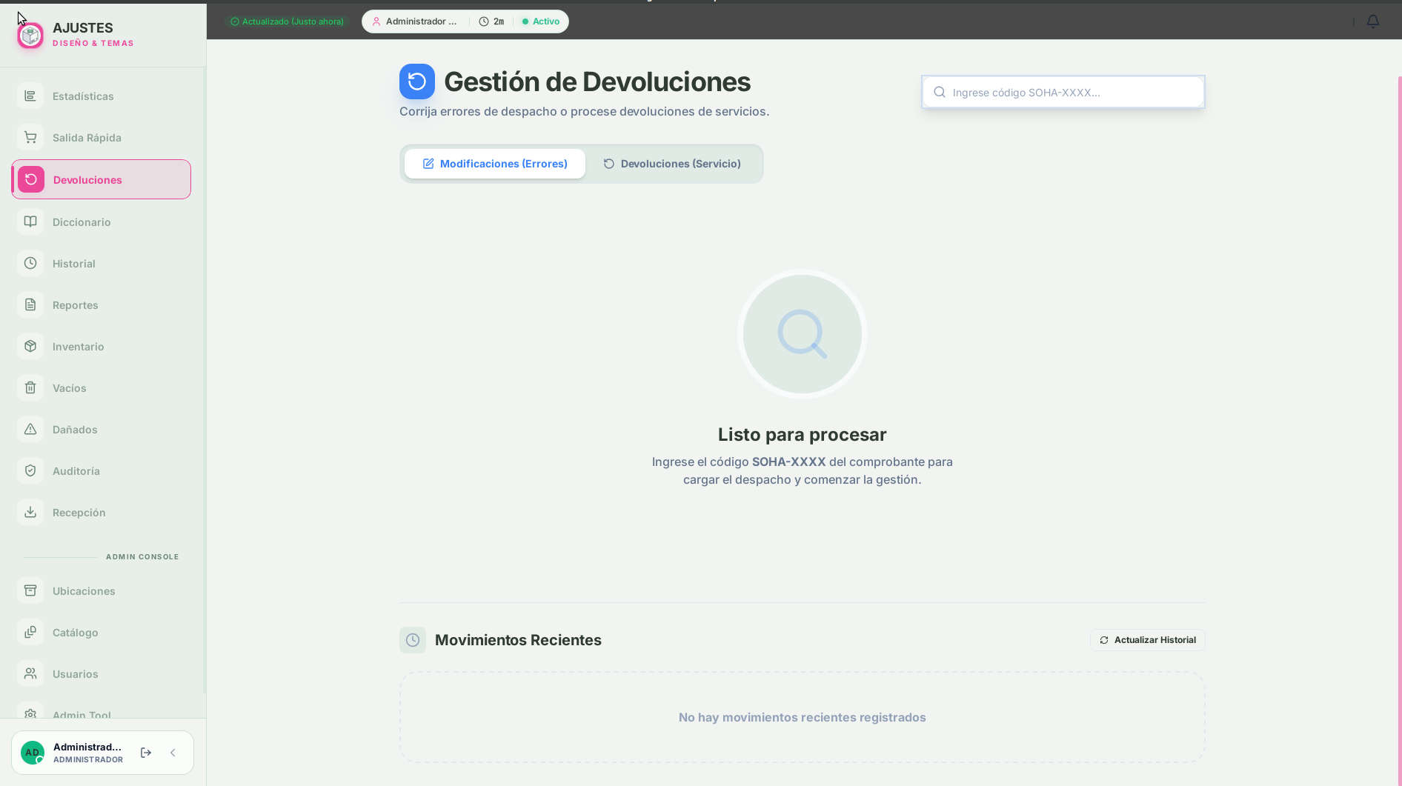Click the DISEÑO & TEMAS subtitle
Viewport: 1402px width, 786px height.
coord(93,43)
